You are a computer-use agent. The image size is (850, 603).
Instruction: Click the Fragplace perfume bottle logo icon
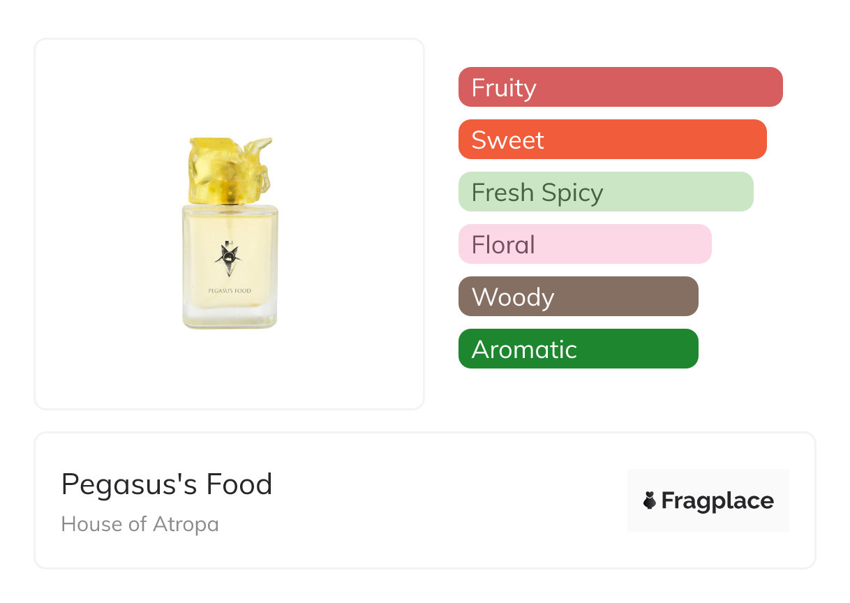pos(650,500)
